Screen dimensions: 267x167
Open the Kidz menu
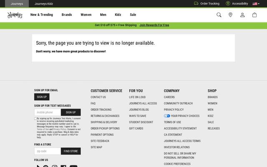click(x=118, y=15)
